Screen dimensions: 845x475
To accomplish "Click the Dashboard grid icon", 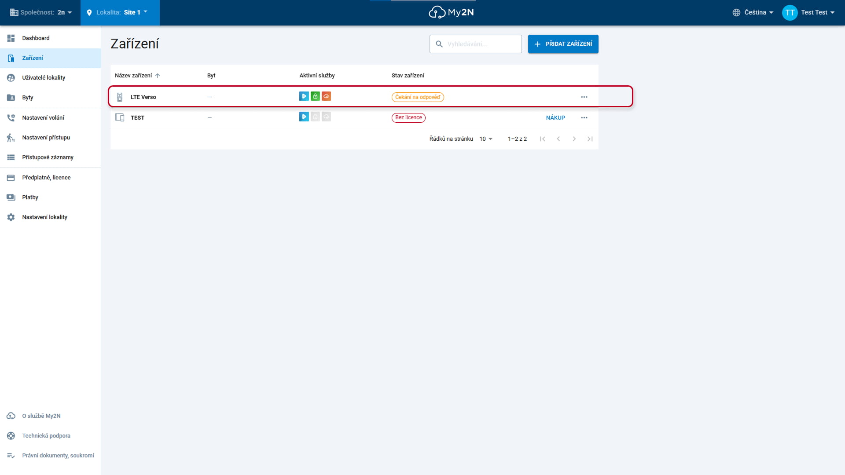I will 11,38.
